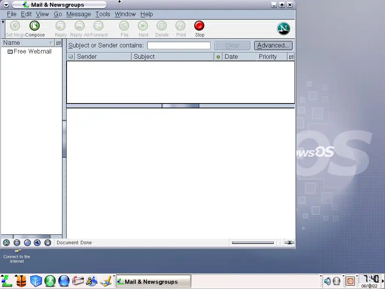The image size is (385, 289).
Task: Open the Help menu
Action: [147, 14]
